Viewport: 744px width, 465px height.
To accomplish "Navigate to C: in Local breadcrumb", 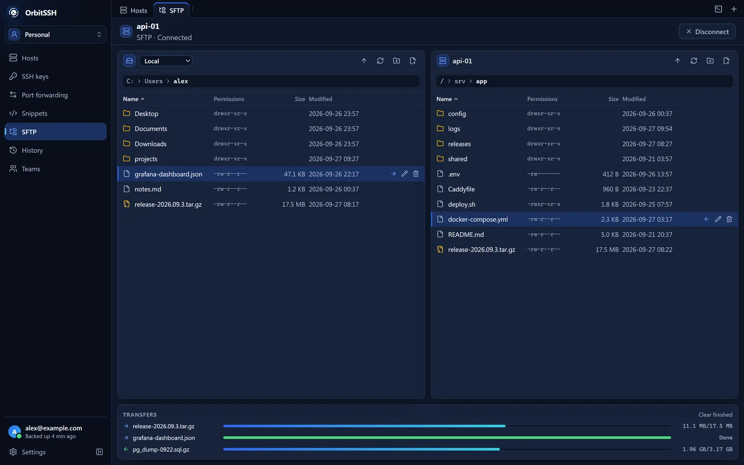I will pos(130,81).
